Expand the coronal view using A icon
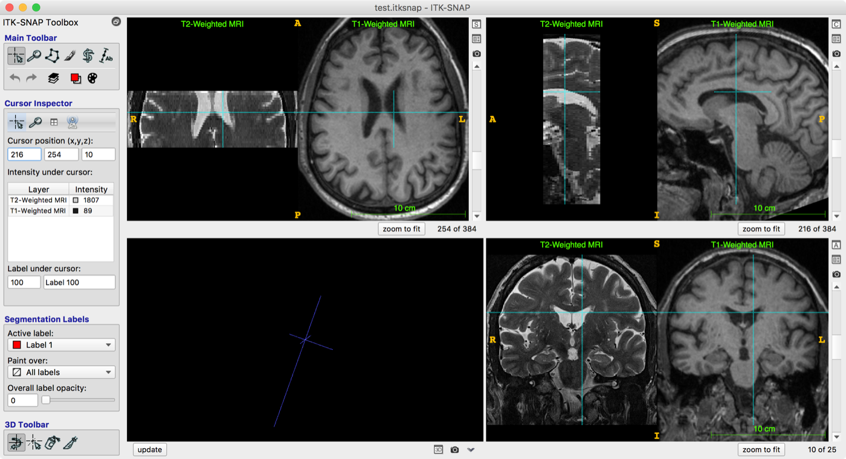 (x=836, y=245)
